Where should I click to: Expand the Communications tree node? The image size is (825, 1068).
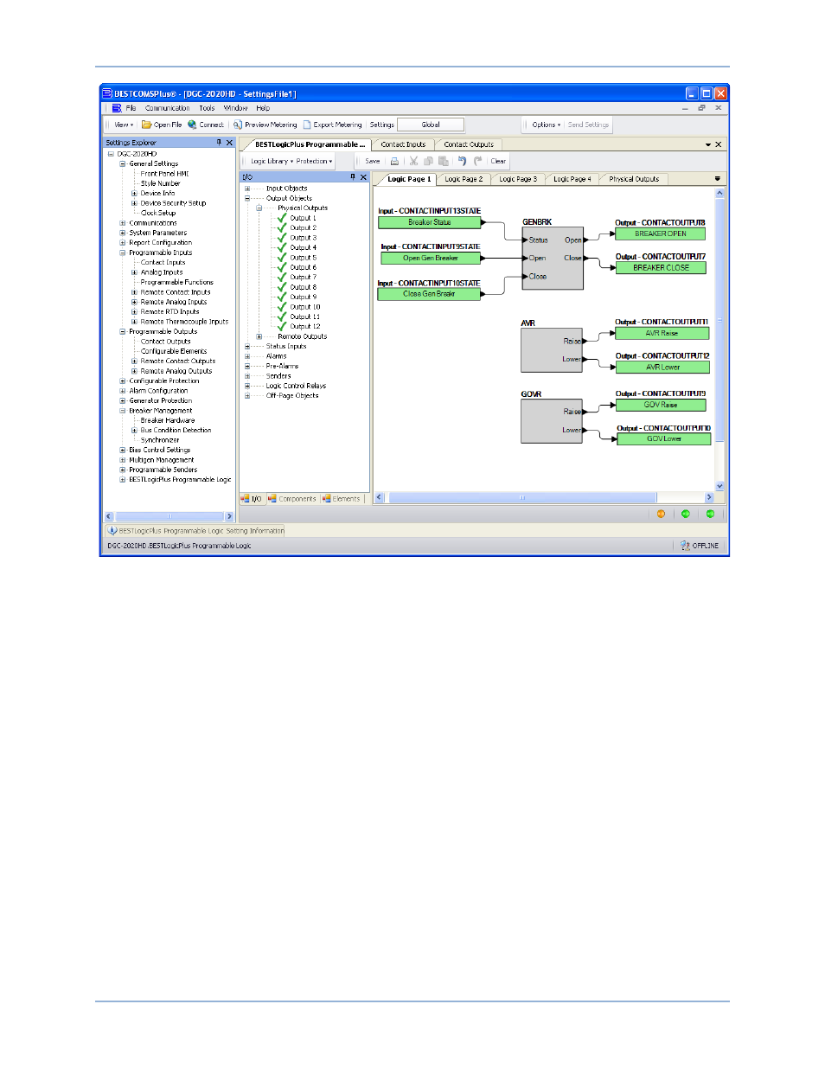[122, 223]
